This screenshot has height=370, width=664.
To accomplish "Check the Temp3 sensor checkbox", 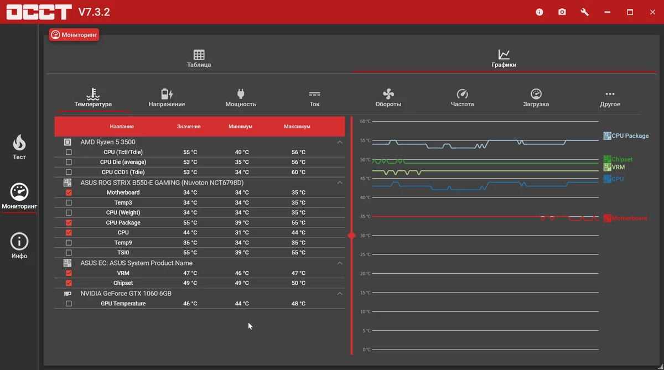I will tap(69, 202).
